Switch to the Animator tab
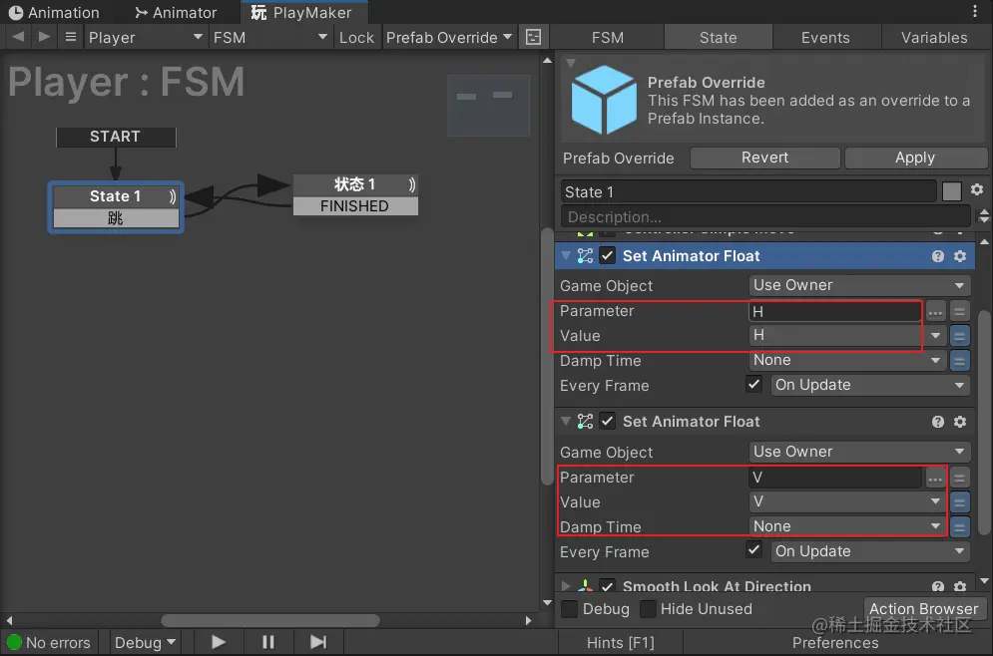Image resolution: width=993 pixels, height=656 pixels. pyautogui.click(x=176, y=12)
